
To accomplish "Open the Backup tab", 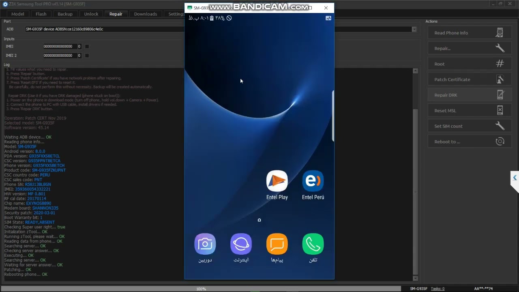I will tap(65, 14).
